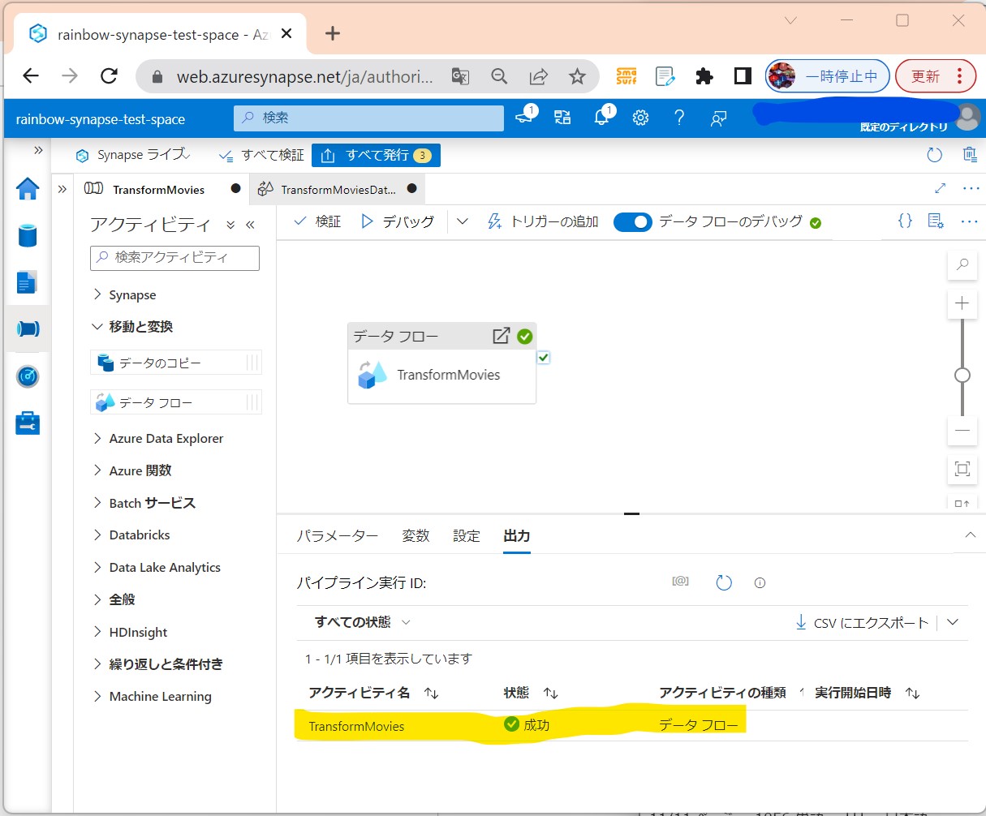Viewport: 986px width, 816px height.
Task: Open the 変数 tab
Action: tap(415, 536)
